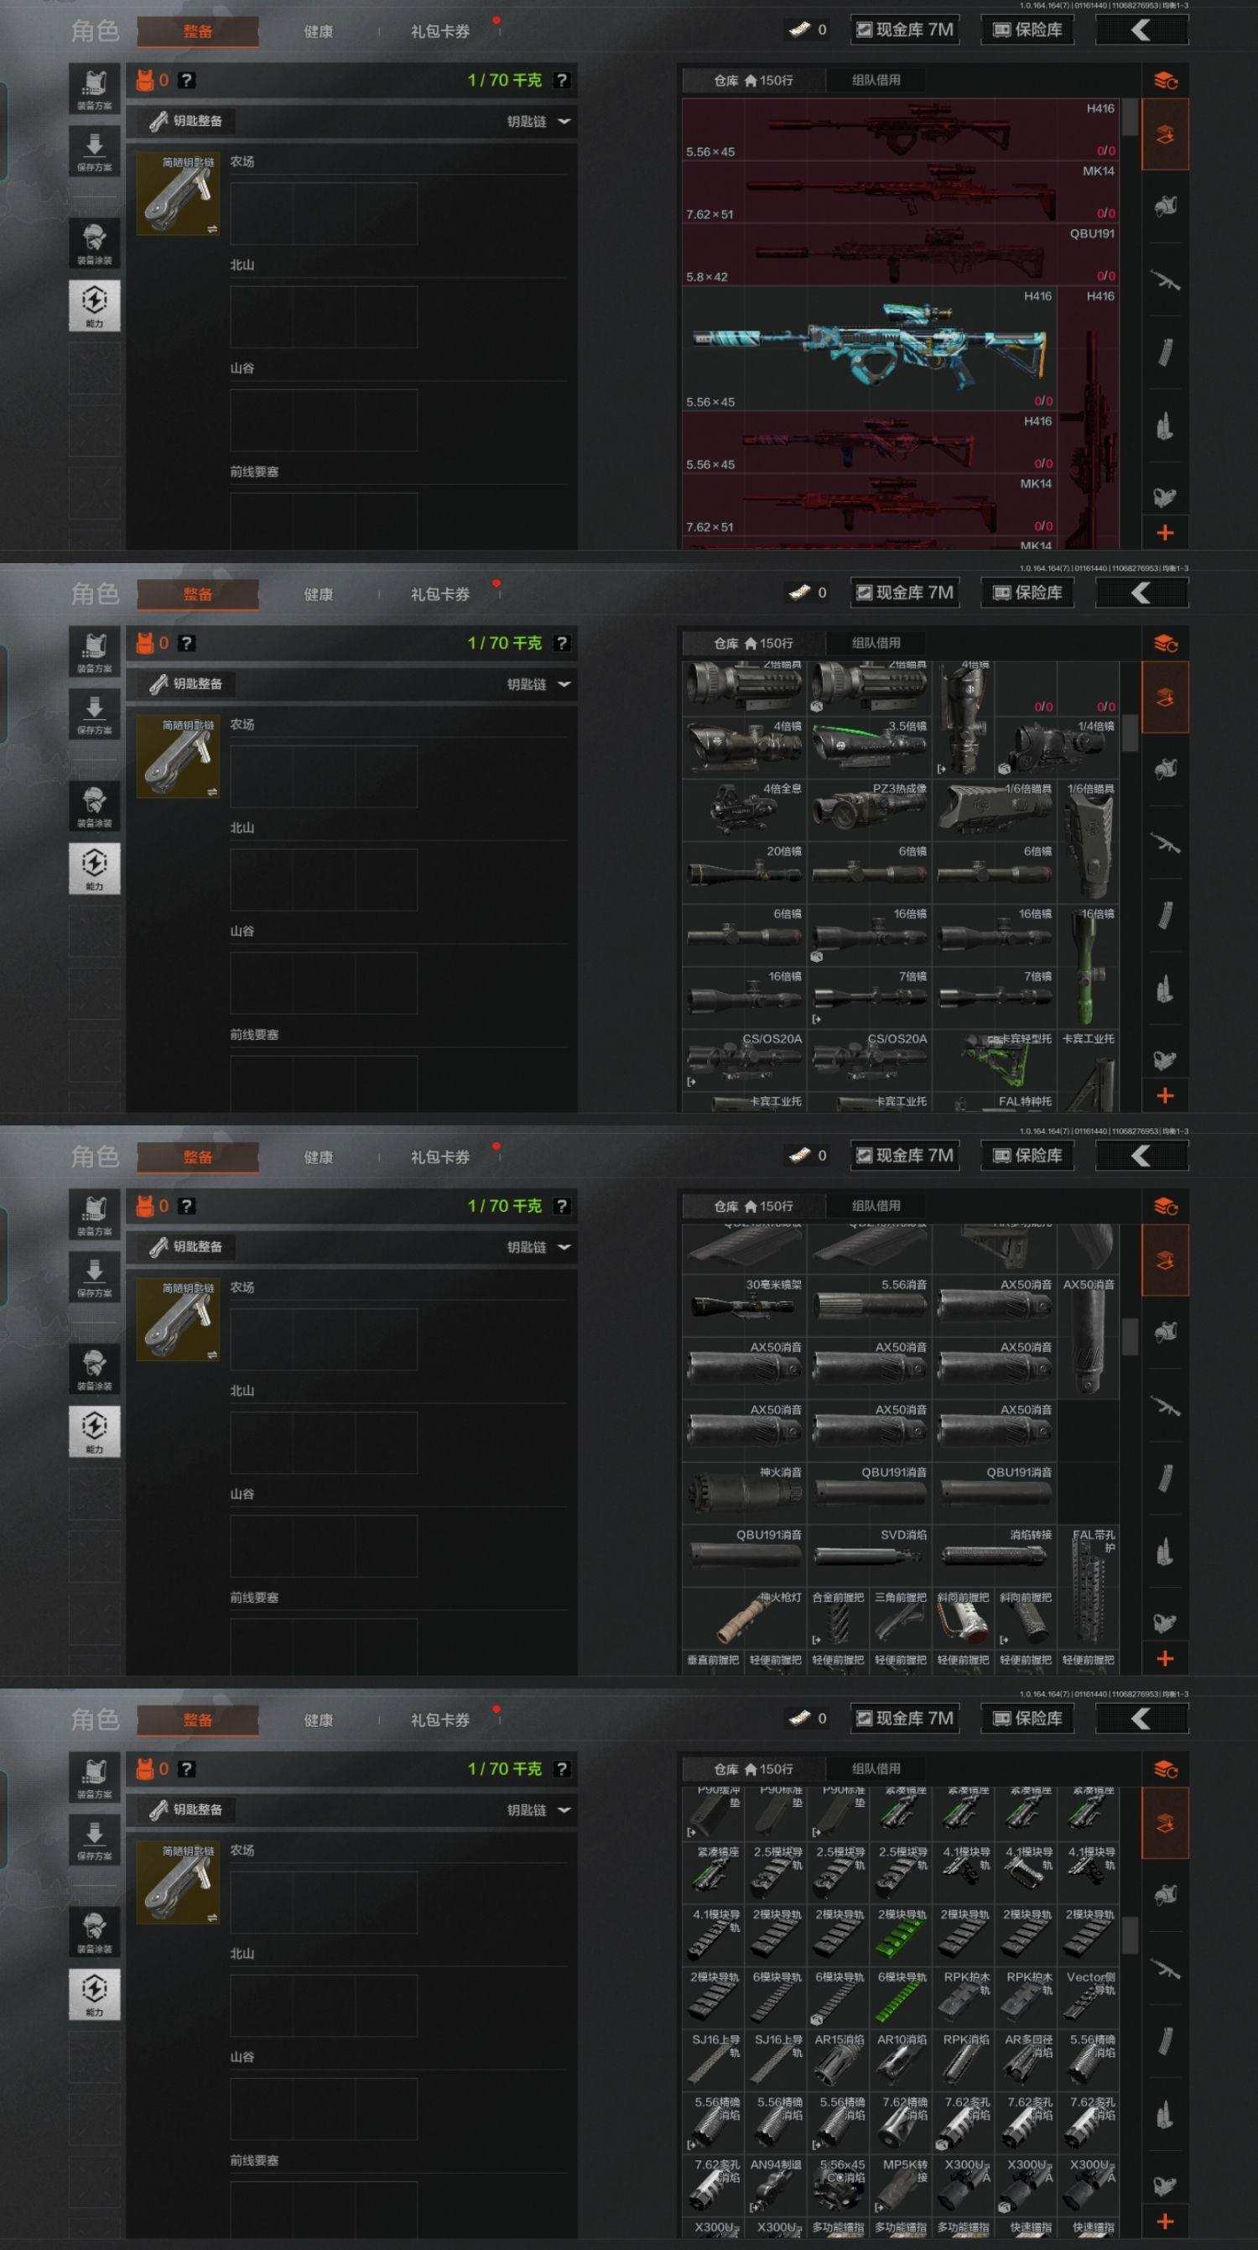This screenshot has height=2250, width=1258.
Task: Select the SVD消焰 muzzle item
Action: 870,1556
